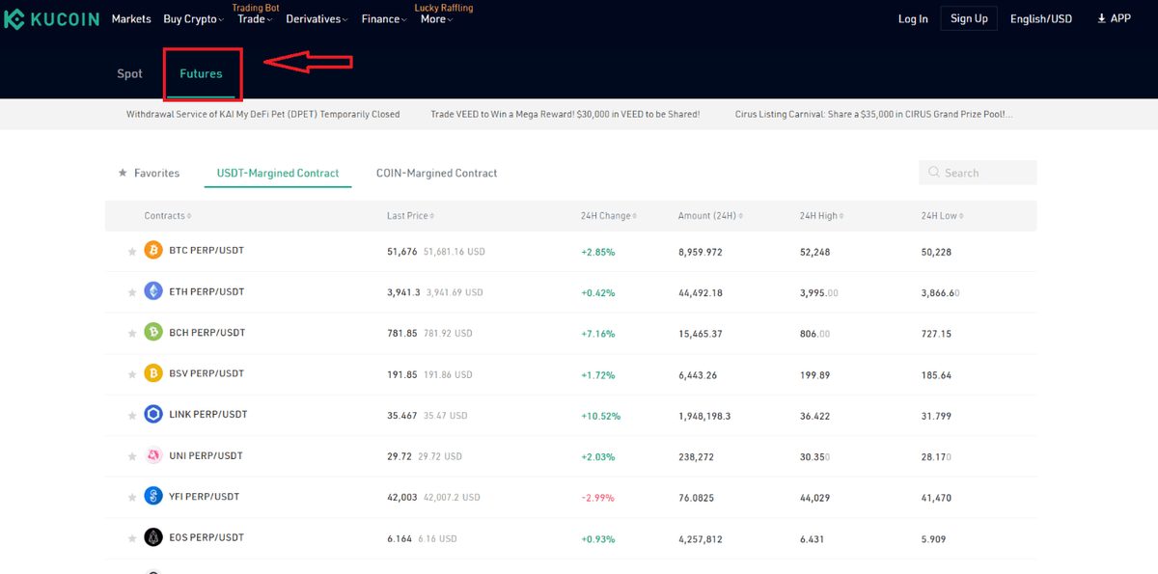Click the Chainlink coin icon
The image size is (1158, 574).
click(x=153, y=414)
